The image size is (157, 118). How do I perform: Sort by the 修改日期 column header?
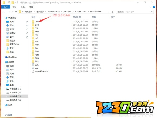77,17
